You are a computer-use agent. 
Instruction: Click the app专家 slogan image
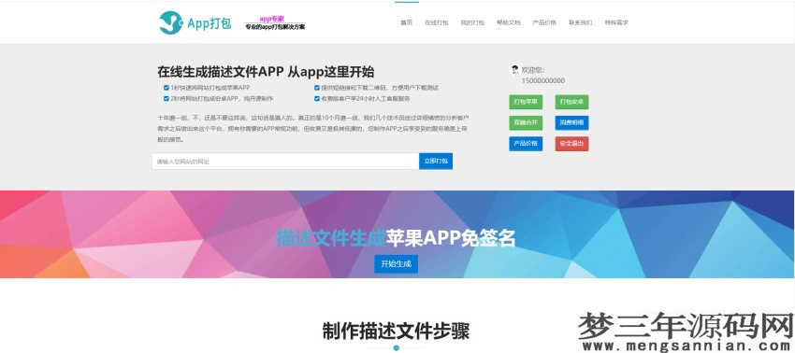coord(275,23)
